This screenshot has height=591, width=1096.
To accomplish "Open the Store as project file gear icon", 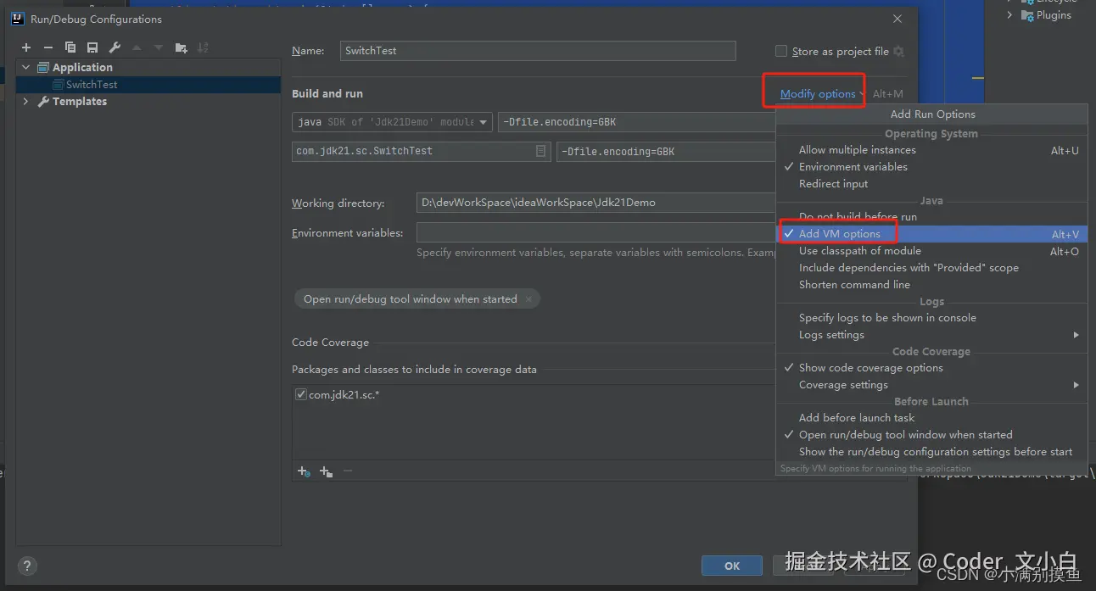I will pyautogui.click(x=898, y=52).
